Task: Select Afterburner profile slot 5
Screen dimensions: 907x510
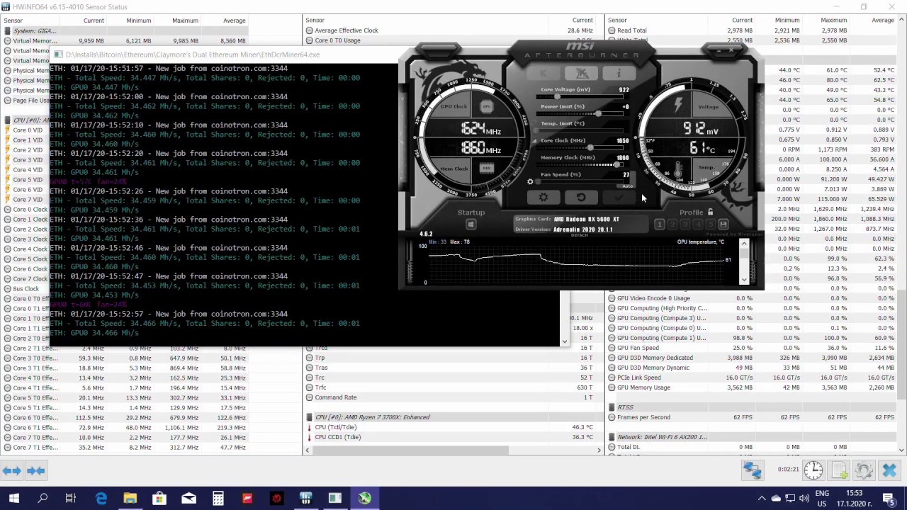Action: 710,225
